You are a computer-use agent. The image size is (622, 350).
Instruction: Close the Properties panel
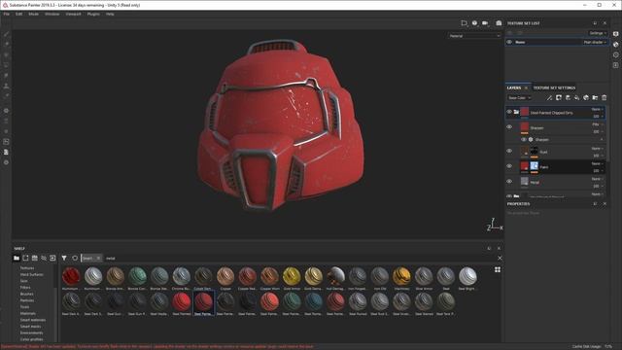605,204
